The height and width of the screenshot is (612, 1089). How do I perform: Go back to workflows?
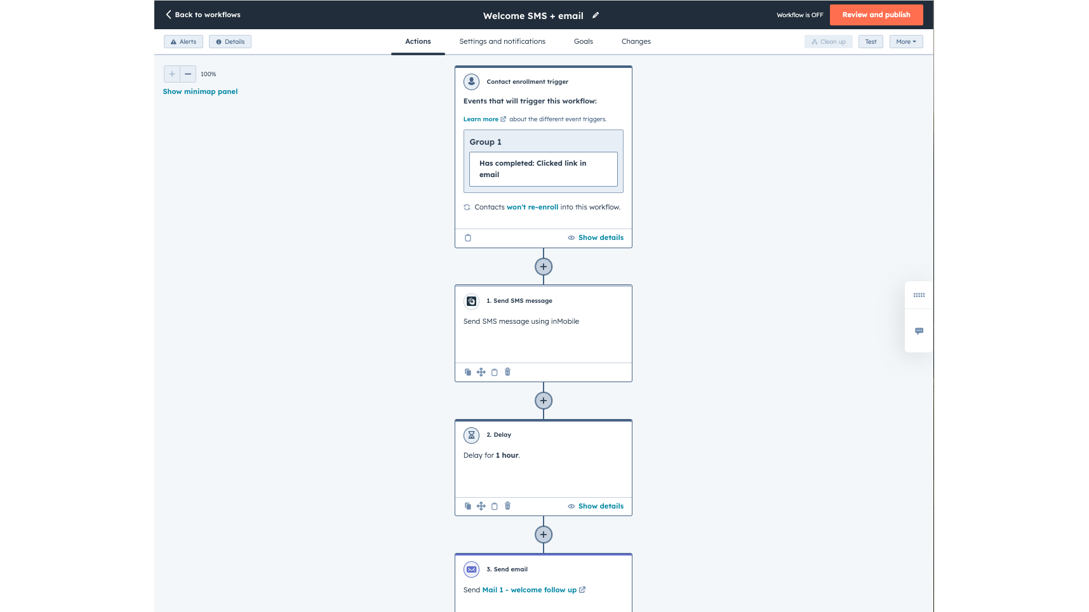coord(203,15)
